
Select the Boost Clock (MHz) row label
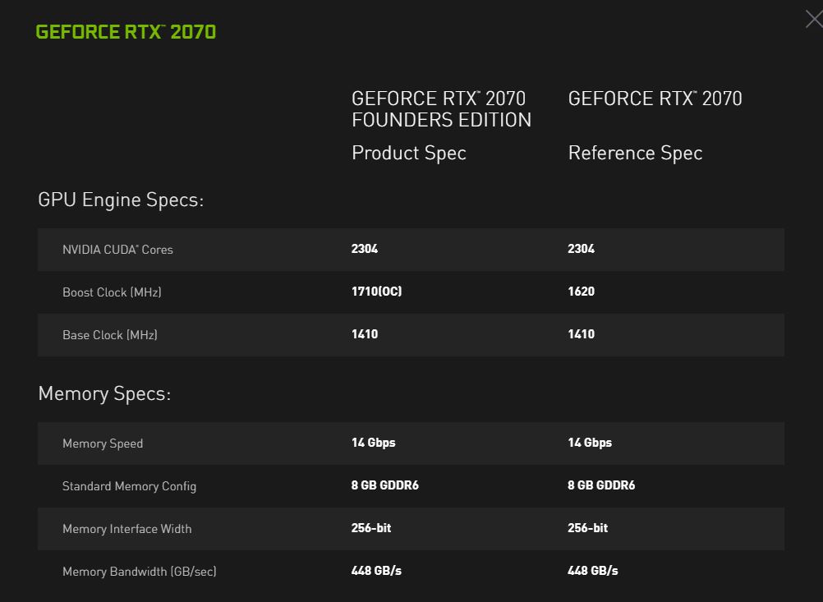point(112,292)
